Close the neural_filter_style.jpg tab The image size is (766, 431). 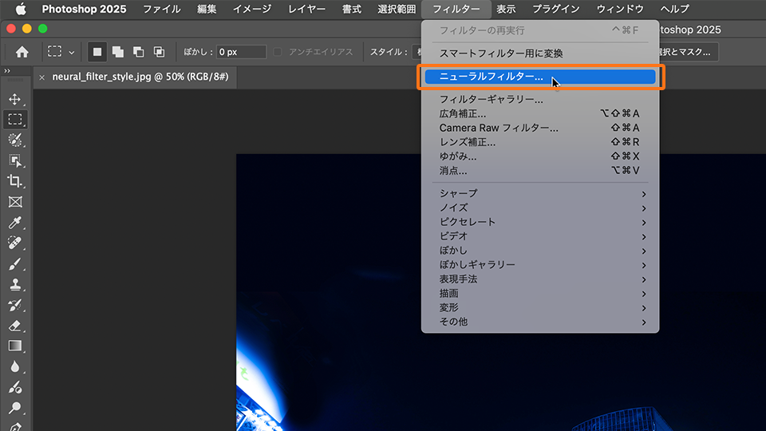(42, 77)
